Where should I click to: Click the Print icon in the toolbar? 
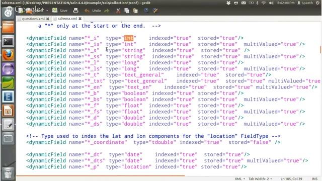[76, 11]
